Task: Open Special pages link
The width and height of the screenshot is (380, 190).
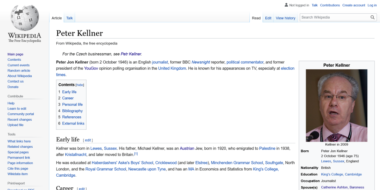Action: point(18,152)
